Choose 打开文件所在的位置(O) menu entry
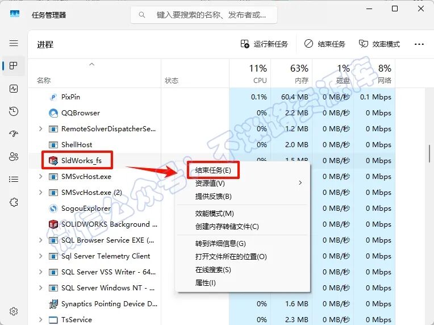This screenshot has width=434, height=325. click(231, 257)
